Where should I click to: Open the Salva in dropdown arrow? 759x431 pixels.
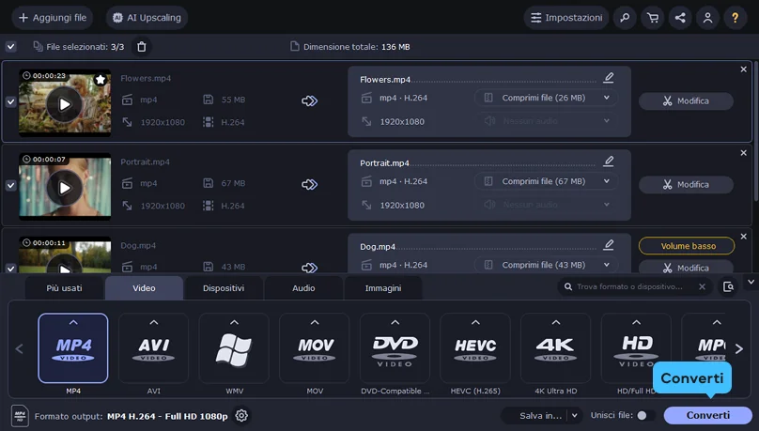(x=575, y=416)
